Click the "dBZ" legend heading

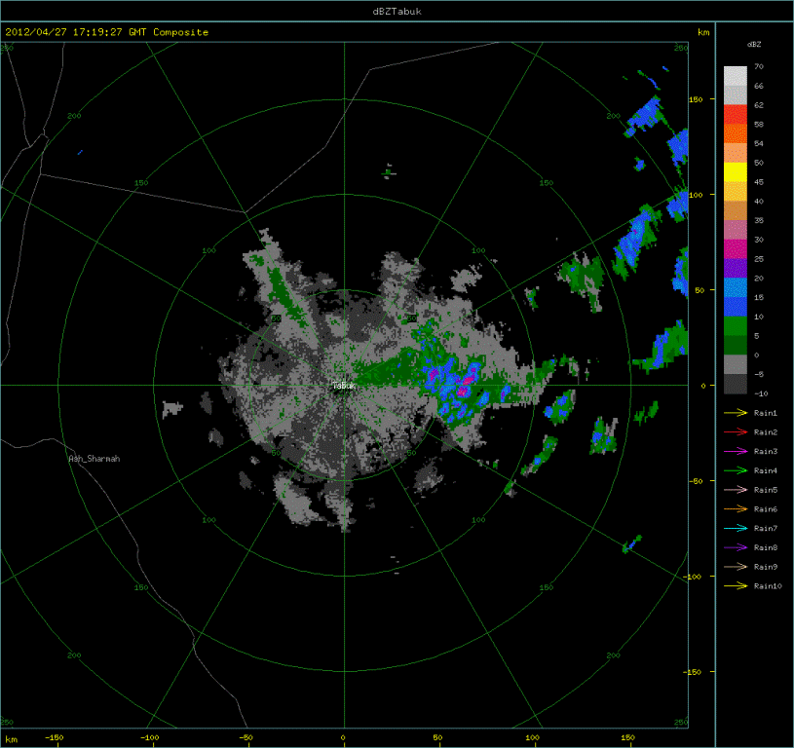tap(754, 44)
